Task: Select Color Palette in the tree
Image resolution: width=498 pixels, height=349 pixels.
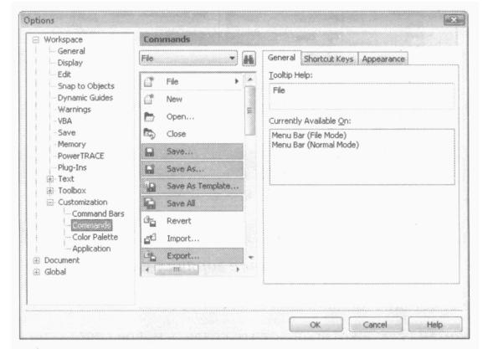Action: pyautogui.click(x=95, y=237)
